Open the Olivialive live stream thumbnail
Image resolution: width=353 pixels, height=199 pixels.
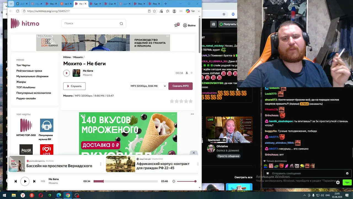[x=229, y=130]
